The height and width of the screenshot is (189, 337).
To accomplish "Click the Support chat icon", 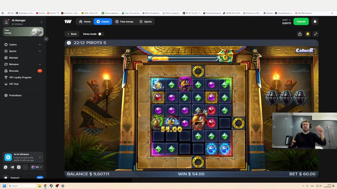I will 6,178.
